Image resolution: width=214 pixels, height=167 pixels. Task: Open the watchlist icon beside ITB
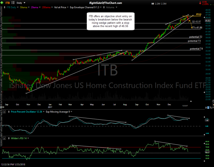click(x=13, y=3)
